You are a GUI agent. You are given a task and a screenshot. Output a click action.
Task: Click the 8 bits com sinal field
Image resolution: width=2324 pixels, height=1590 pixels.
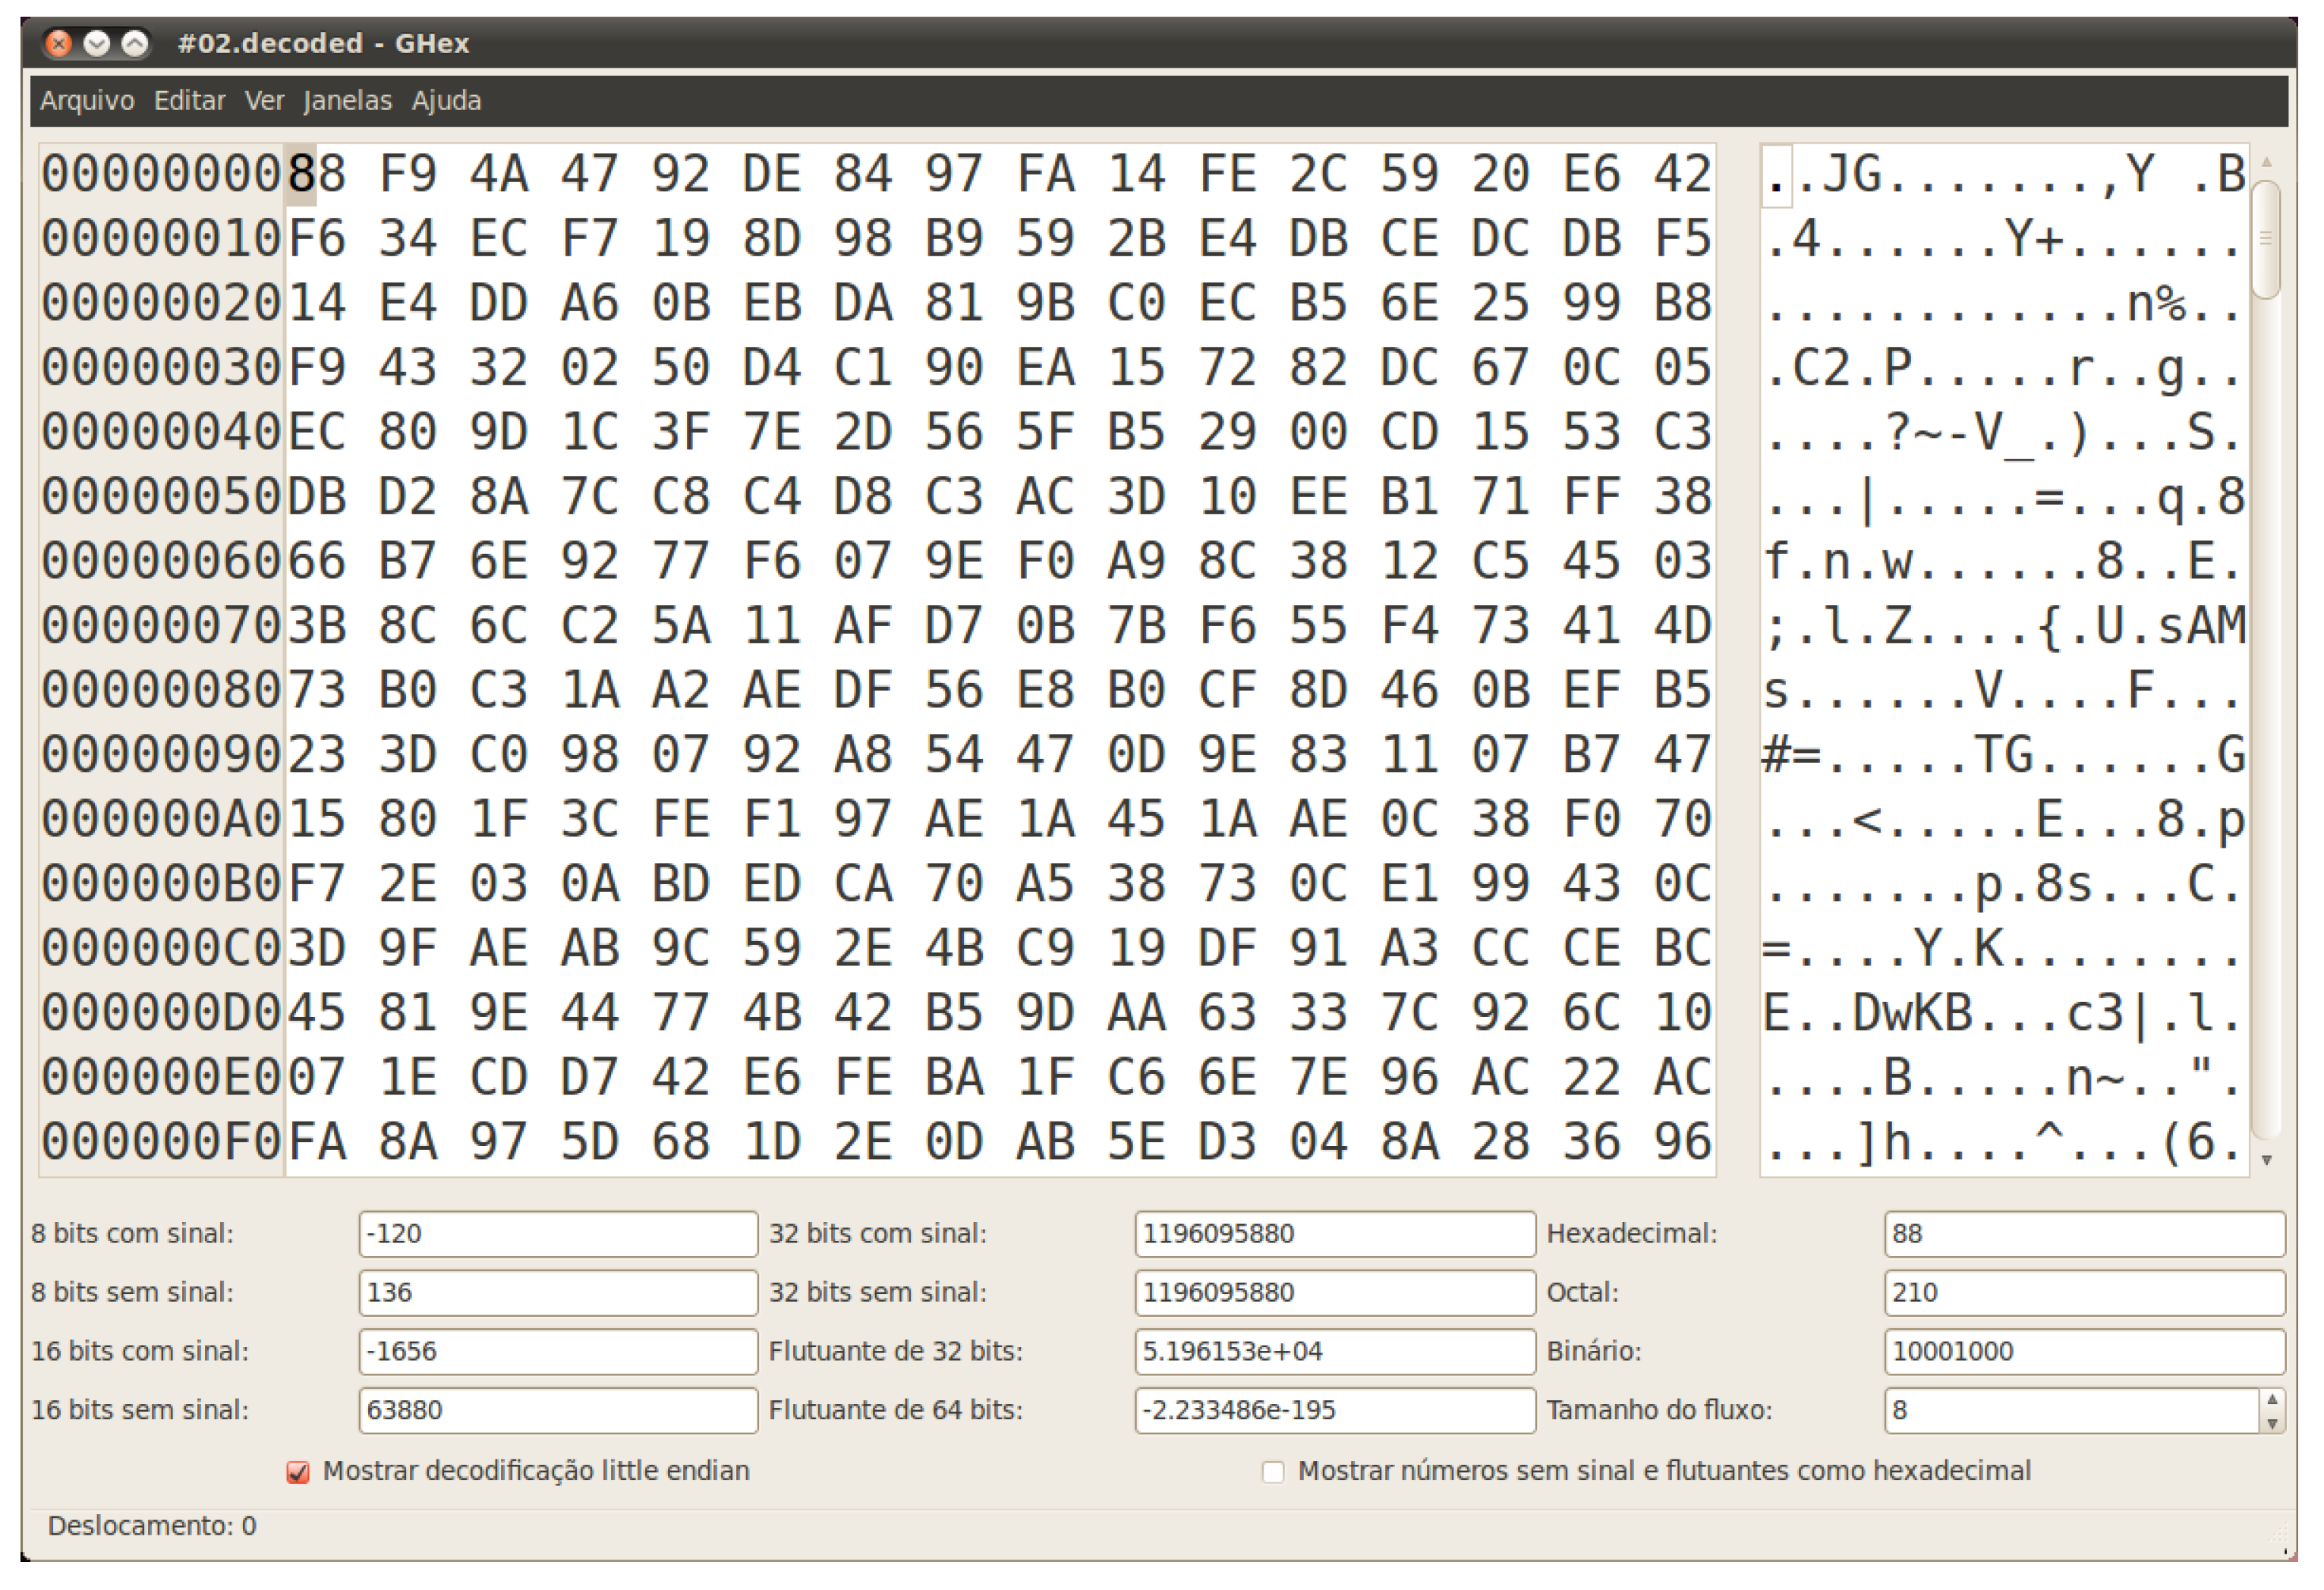point(557,1233)
